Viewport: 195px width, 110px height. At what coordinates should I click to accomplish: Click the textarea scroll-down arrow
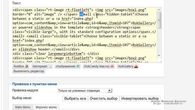[159, 55]
